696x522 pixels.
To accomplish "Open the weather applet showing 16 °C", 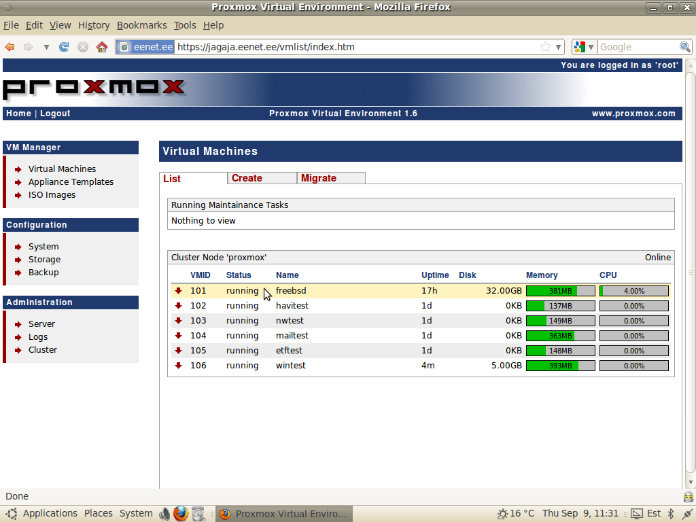I will coord(516,514).
